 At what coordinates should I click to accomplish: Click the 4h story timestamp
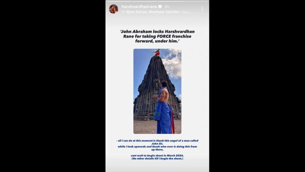tap(167, 6)
